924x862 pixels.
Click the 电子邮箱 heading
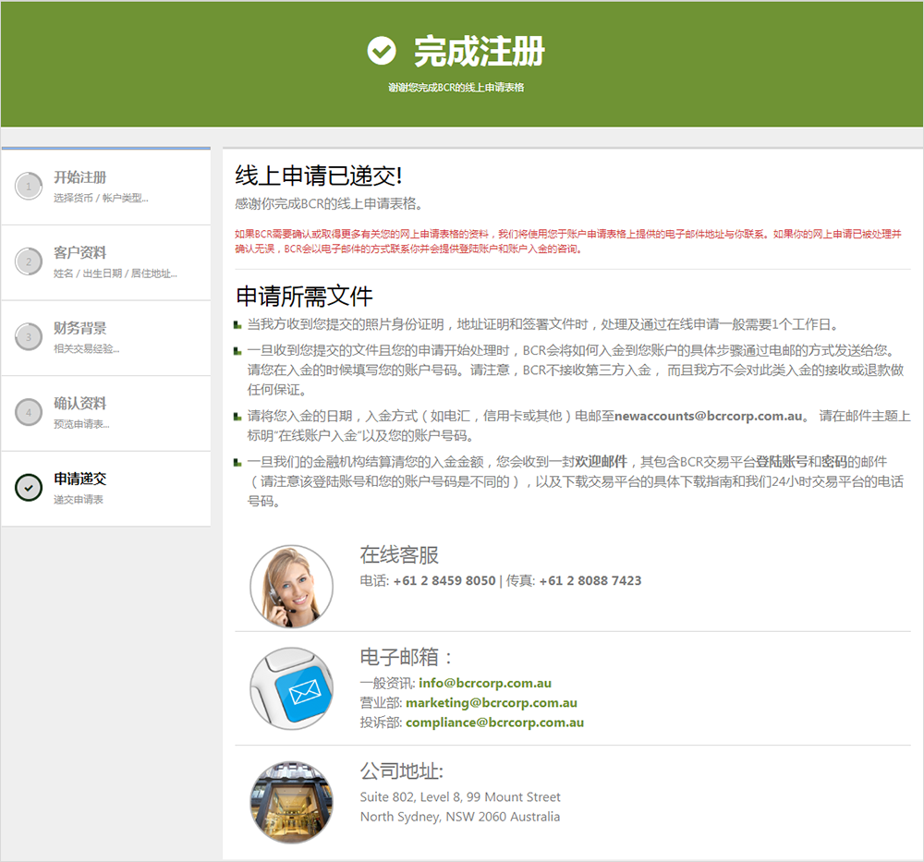pyautogui.click(x=406, y=657)
